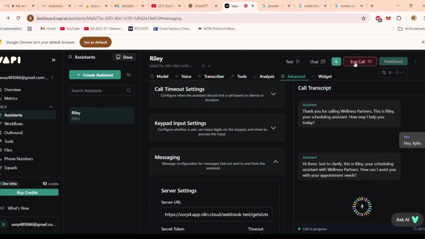This screenshot has width=425, height=239.
Task: Open the apps grid icon in bookmarks bar
Action: point(30,29)
